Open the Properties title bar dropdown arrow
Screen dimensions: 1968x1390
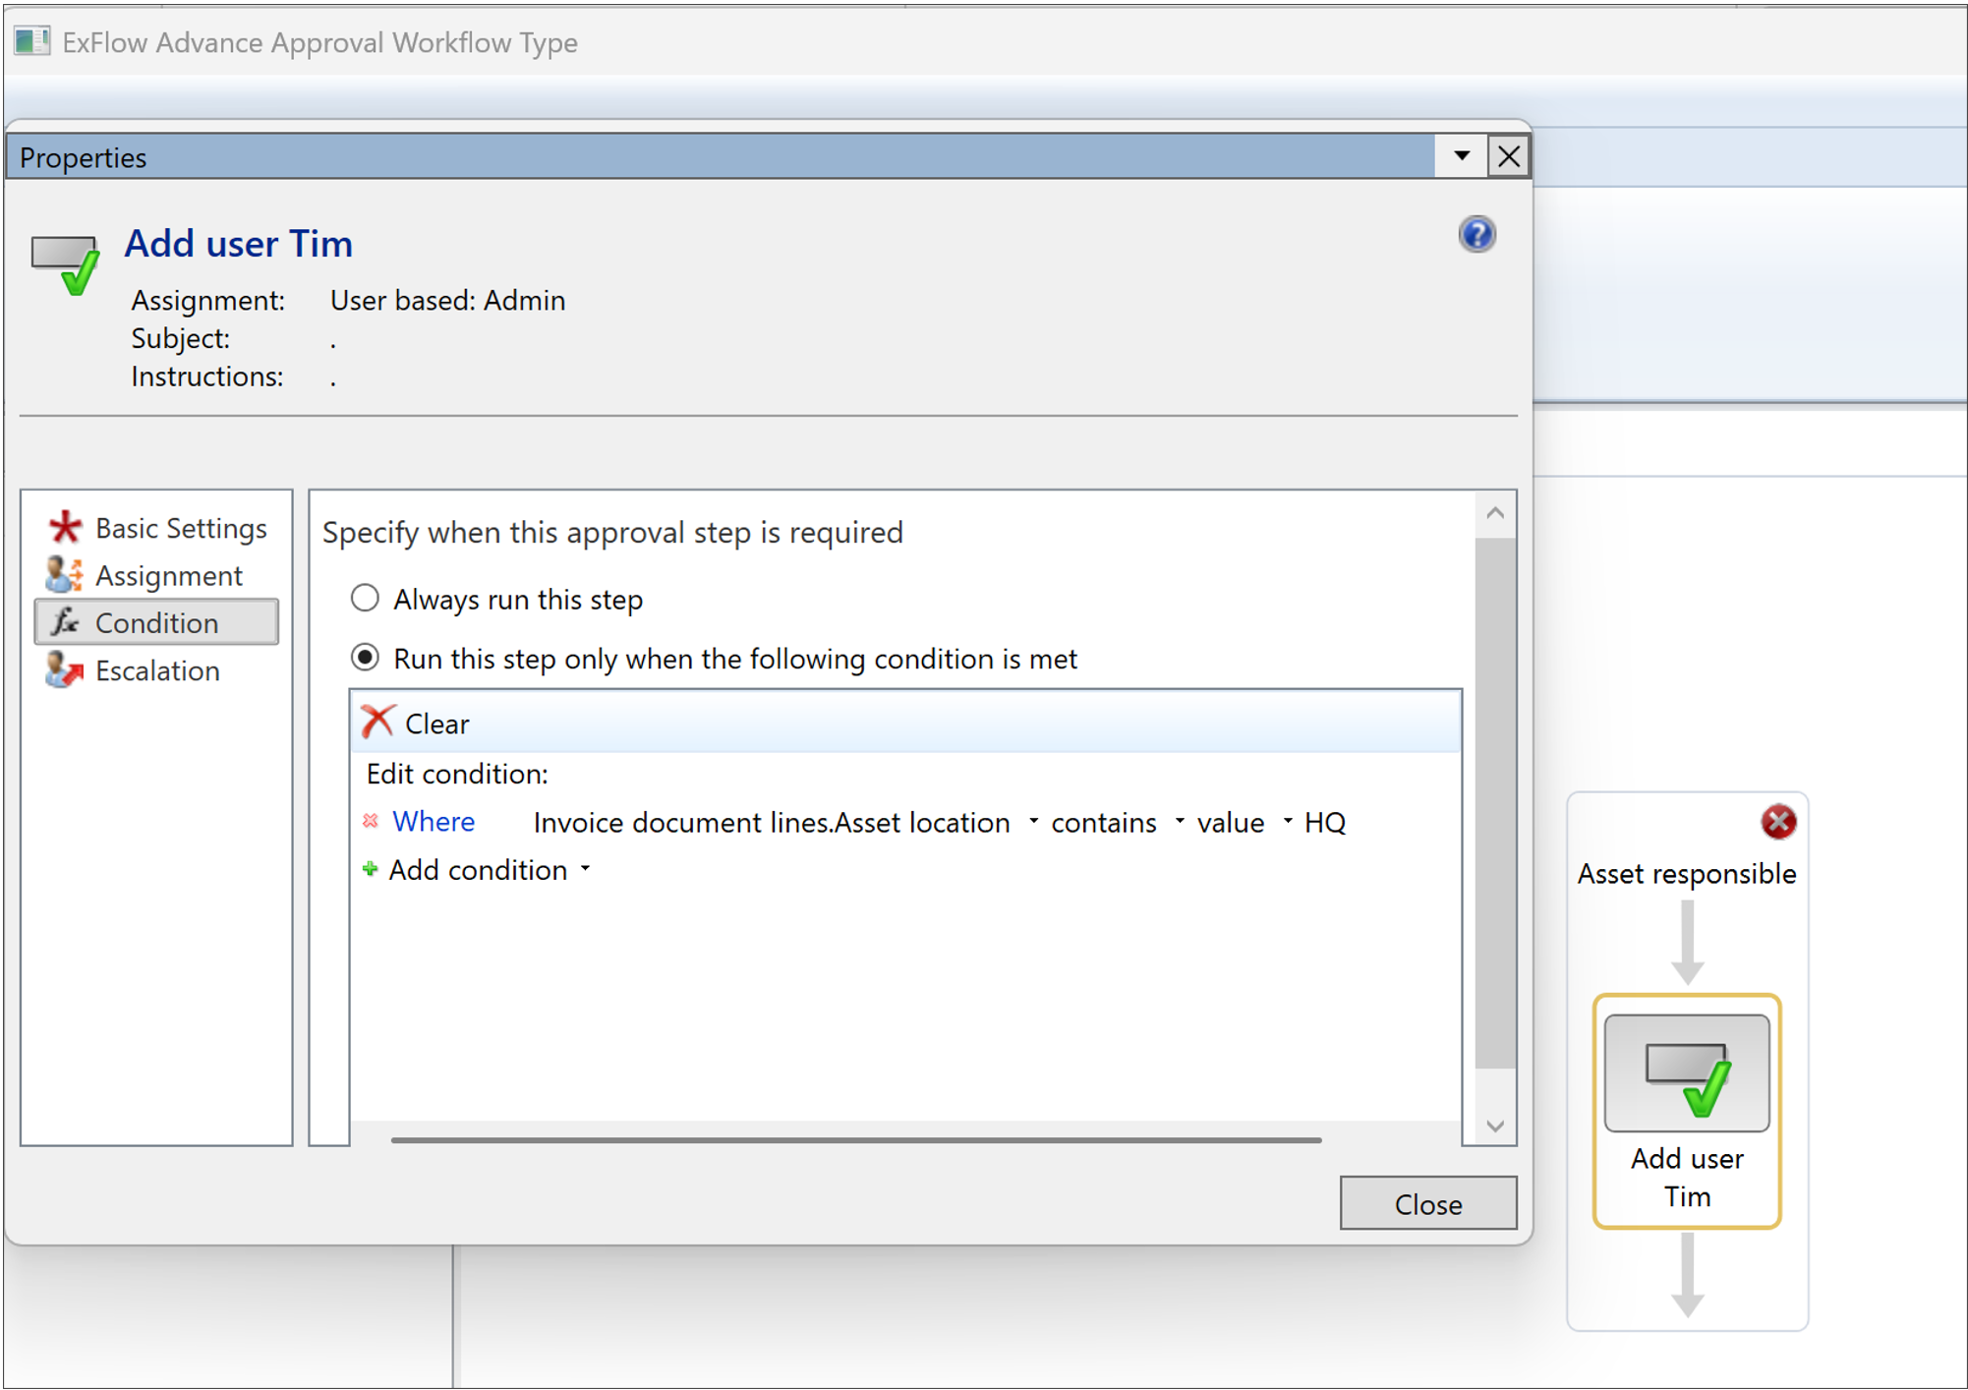pos(1462,156)
